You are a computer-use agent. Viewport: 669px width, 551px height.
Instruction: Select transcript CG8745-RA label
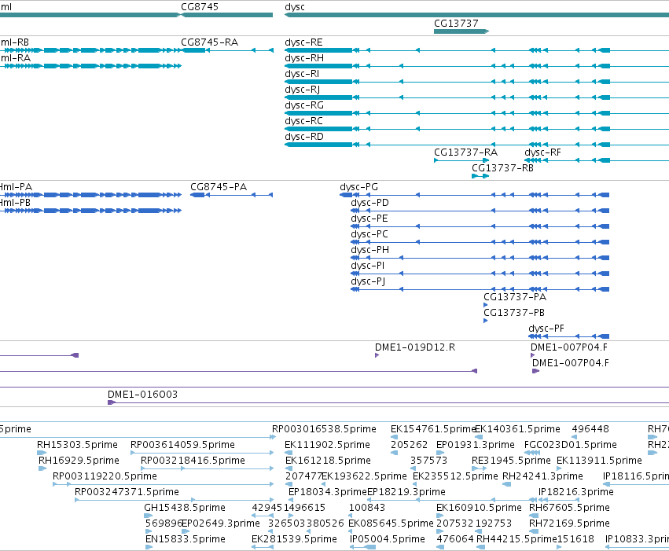(x=209, y=42)
